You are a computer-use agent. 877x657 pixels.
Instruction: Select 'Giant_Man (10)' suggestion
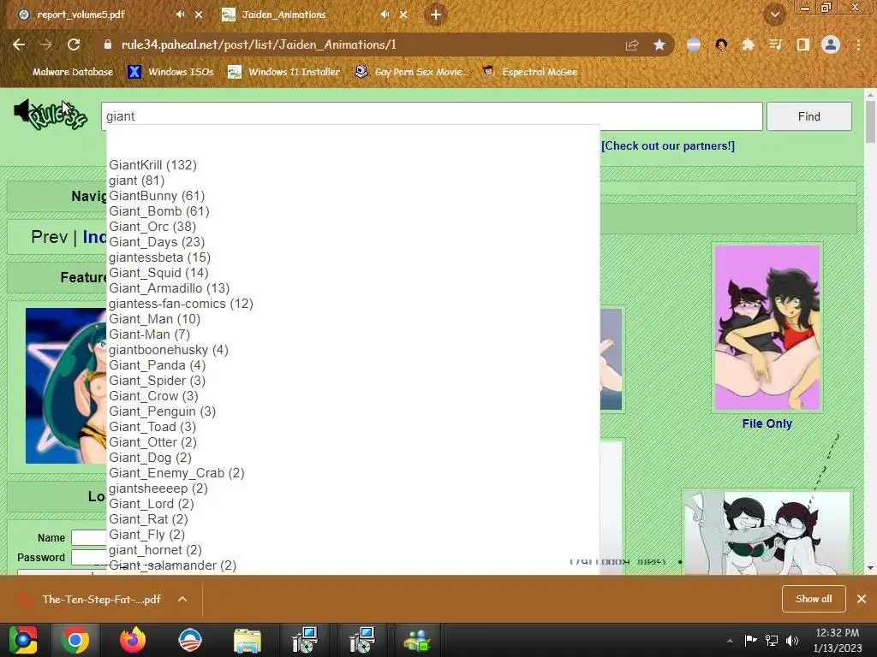point(154,319)
